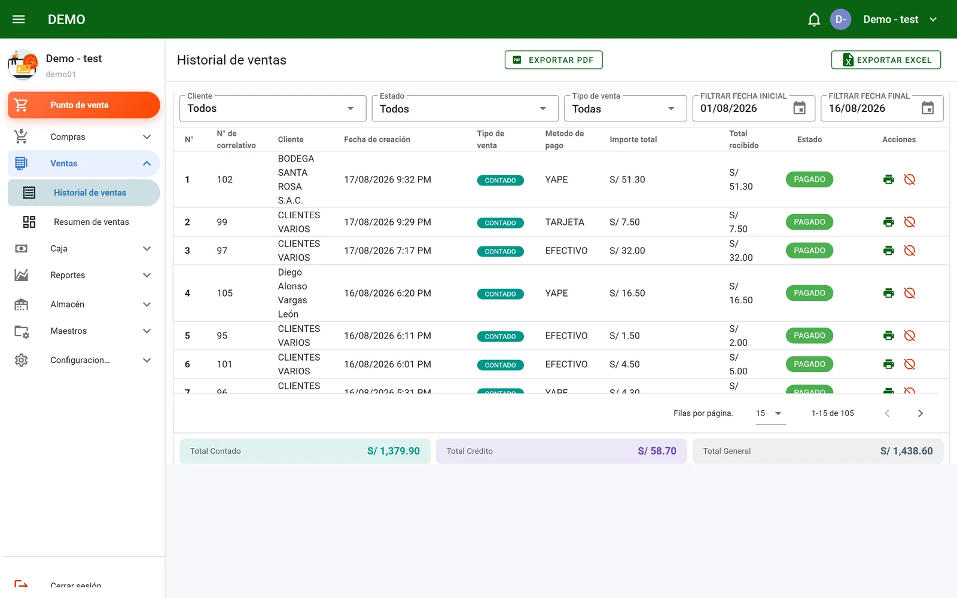Print sale with correlativo 101

[888, 364]
